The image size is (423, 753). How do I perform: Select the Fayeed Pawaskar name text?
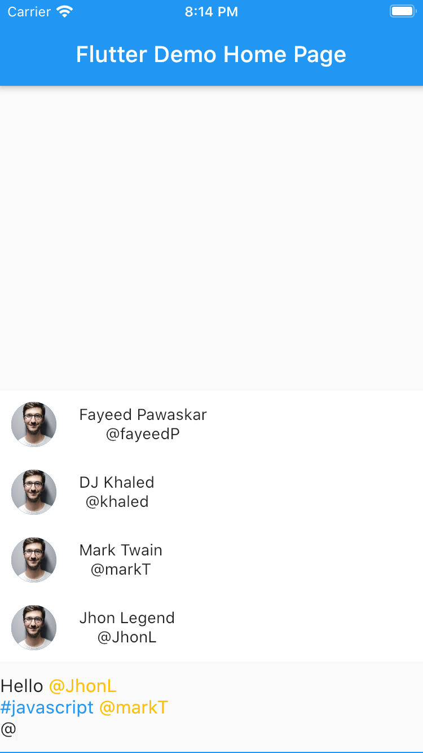coord(143,415)
